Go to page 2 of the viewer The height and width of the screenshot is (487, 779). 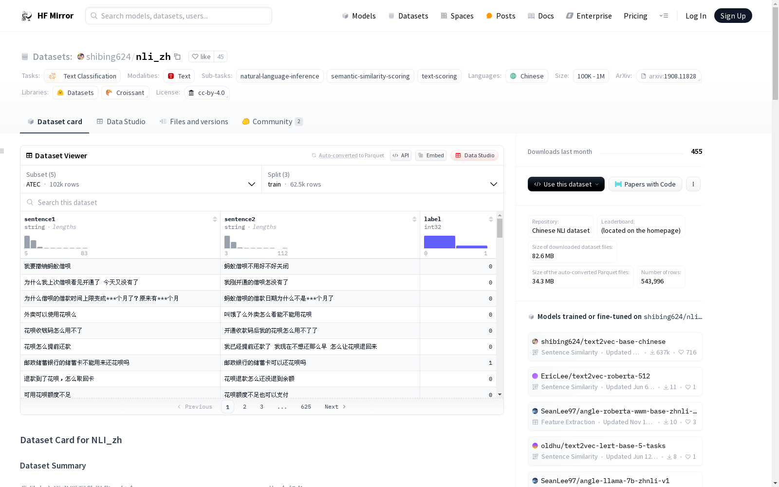coord(244,407)
